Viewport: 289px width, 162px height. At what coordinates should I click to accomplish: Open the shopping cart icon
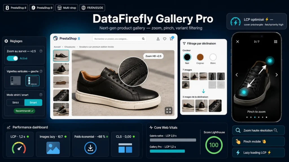[x=171, y=39]
